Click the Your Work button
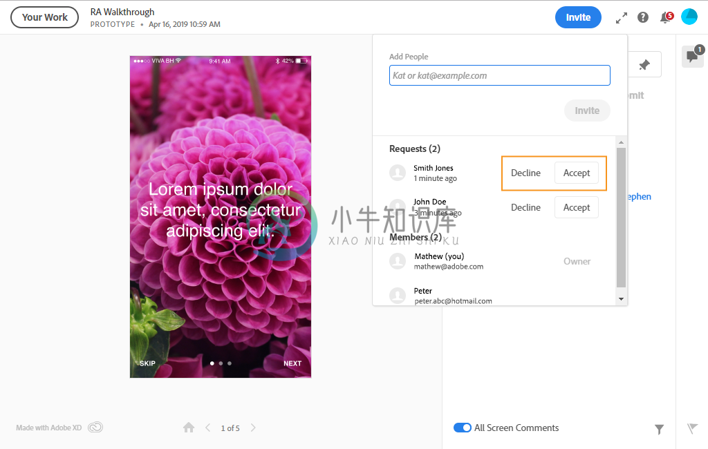Screen dimensions: 708x449 (45, 17)
